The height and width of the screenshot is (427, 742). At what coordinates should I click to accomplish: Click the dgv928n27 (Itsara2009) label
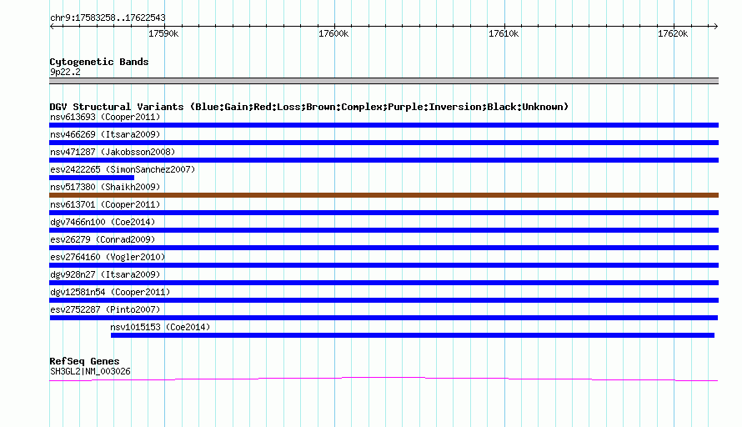tap(105, 274)
